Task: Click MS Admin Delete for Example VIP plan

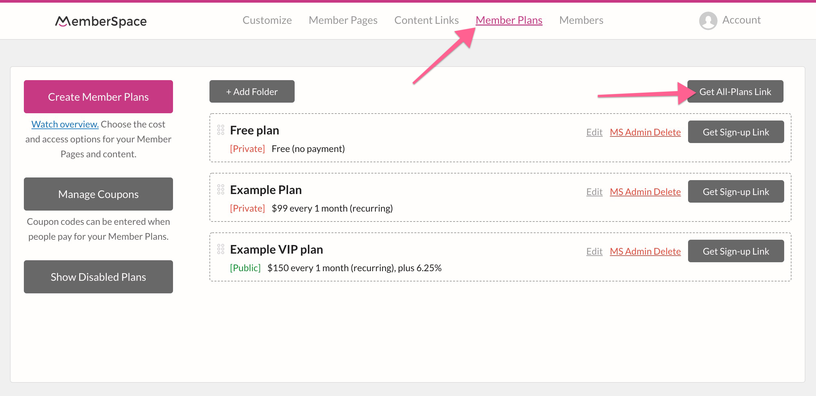Action: click(645, 251)
